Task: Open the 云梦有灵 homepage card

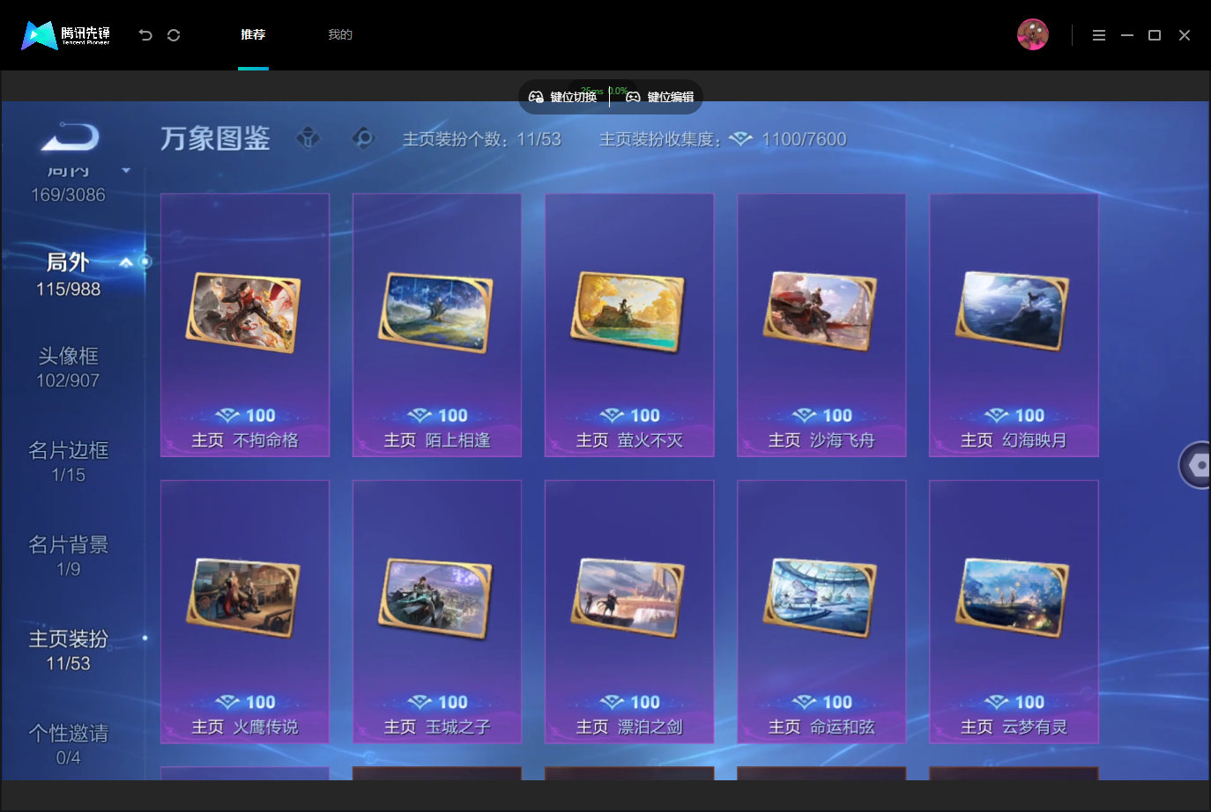Action: [1014, 612]
